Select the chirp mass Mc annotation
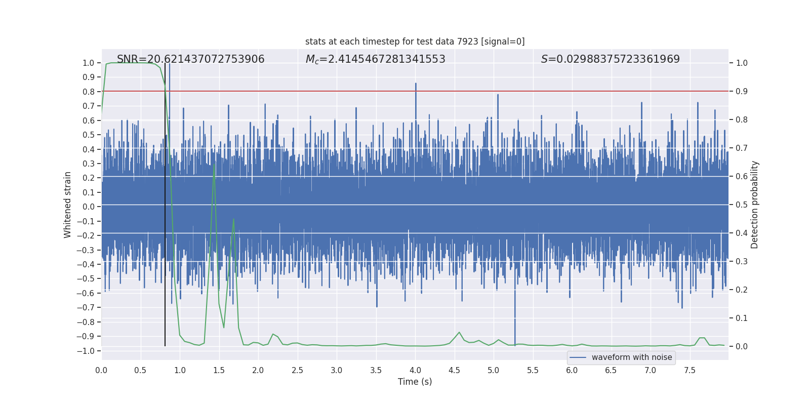The width and height of the screenshot is (810, 405). coord(375,59)
